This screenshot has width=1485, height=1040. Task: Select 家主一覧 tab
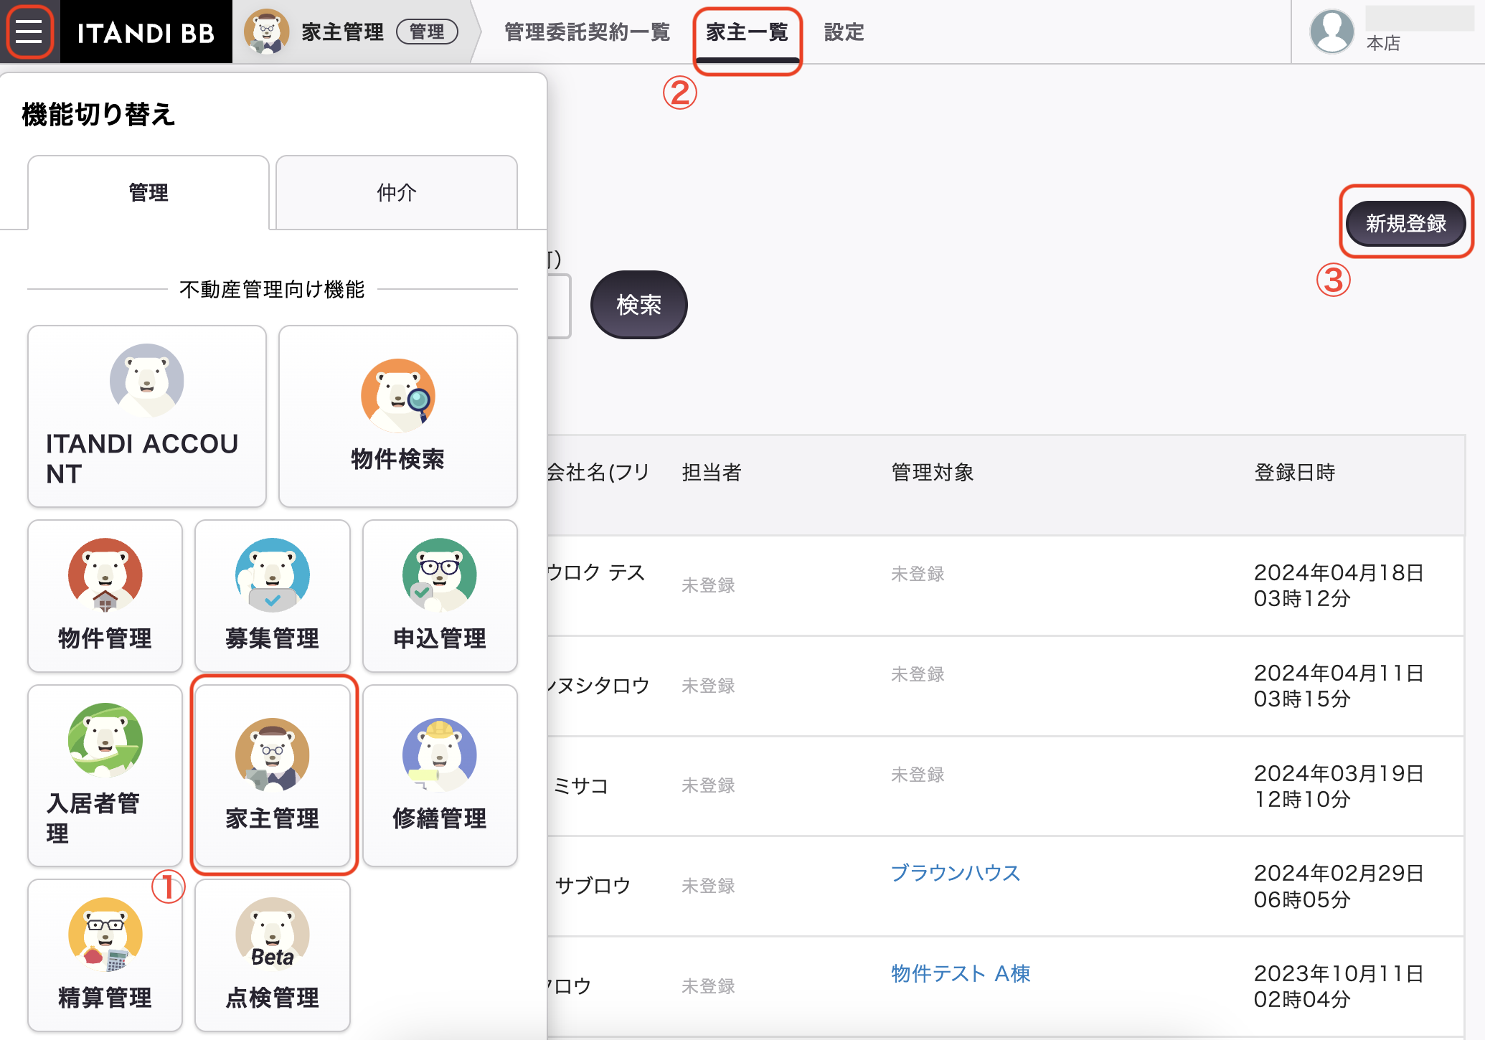pos(747,32)
